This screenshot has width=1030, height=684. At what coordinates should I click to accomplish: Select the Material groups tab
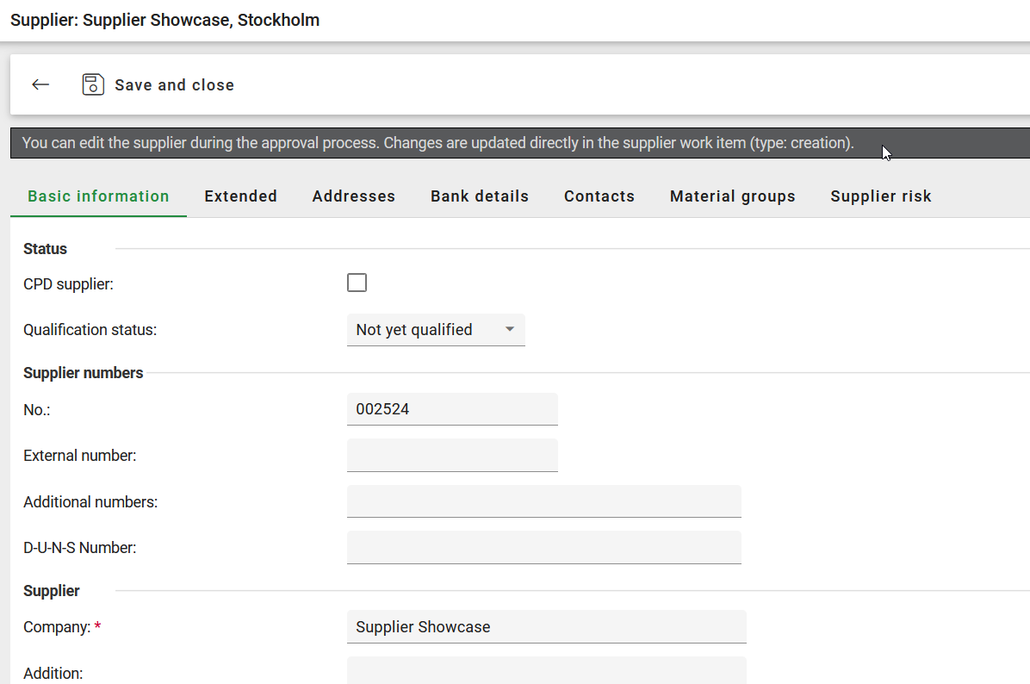[732, 196]
